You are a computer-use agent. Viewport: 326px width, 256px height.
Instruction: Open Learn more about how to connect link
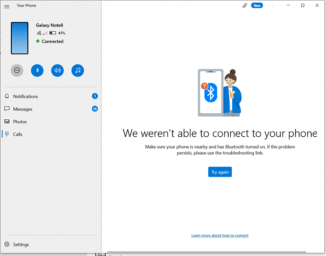[x=220, y=236]
